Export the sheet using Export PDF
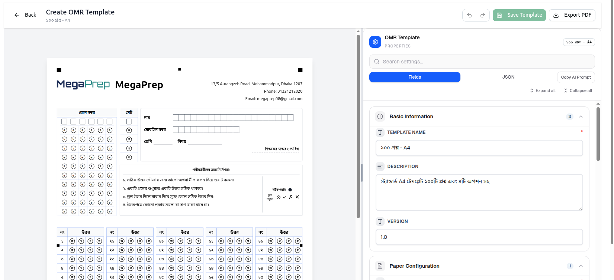 click(x=572, y=15)
